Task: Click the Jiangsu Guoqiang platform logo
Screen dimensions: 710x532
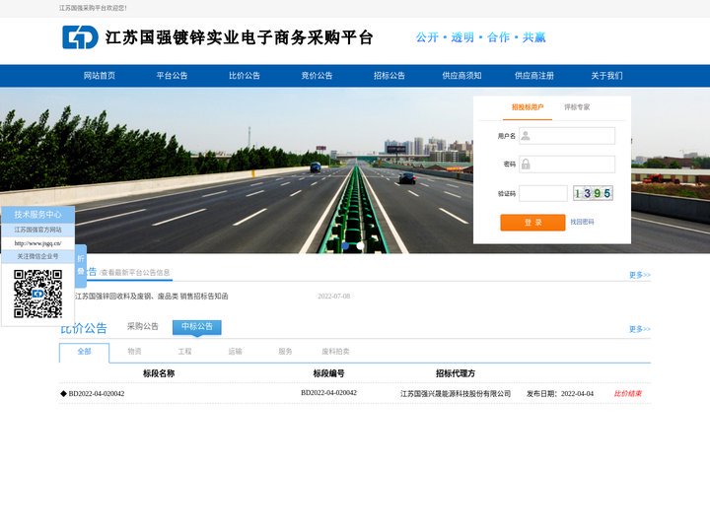Action: (80, 37)
